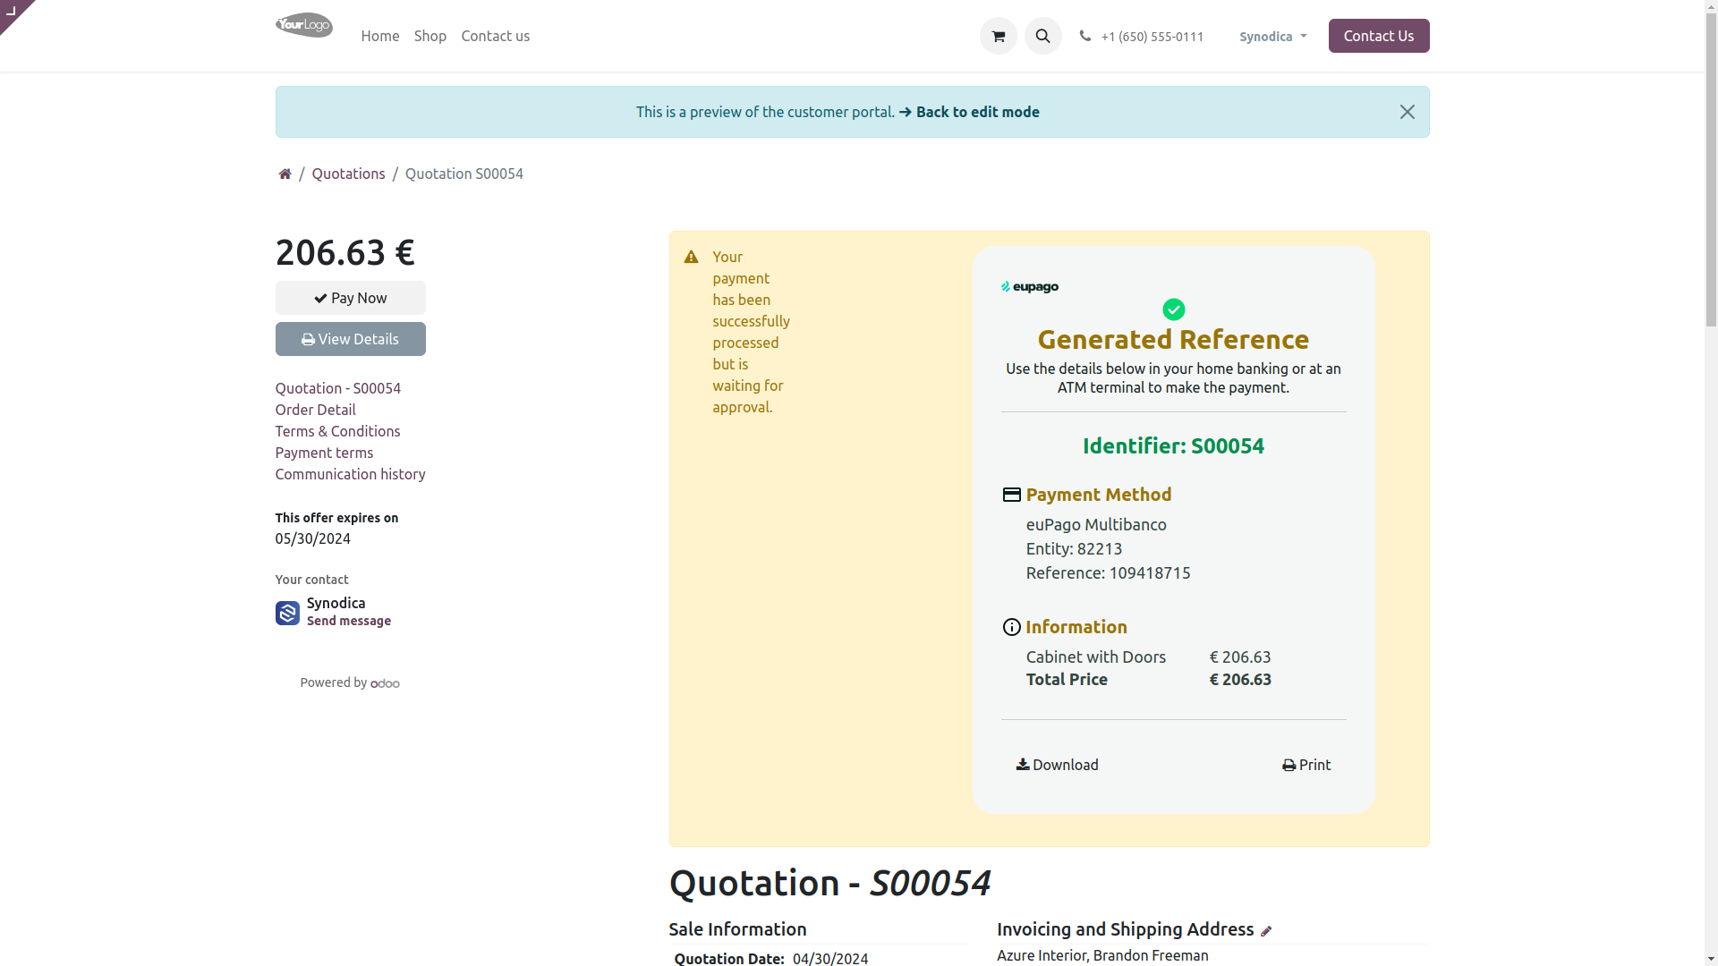Print the payment reference
This screenshot has width=1718, height=966.
tap(1306, 765)
